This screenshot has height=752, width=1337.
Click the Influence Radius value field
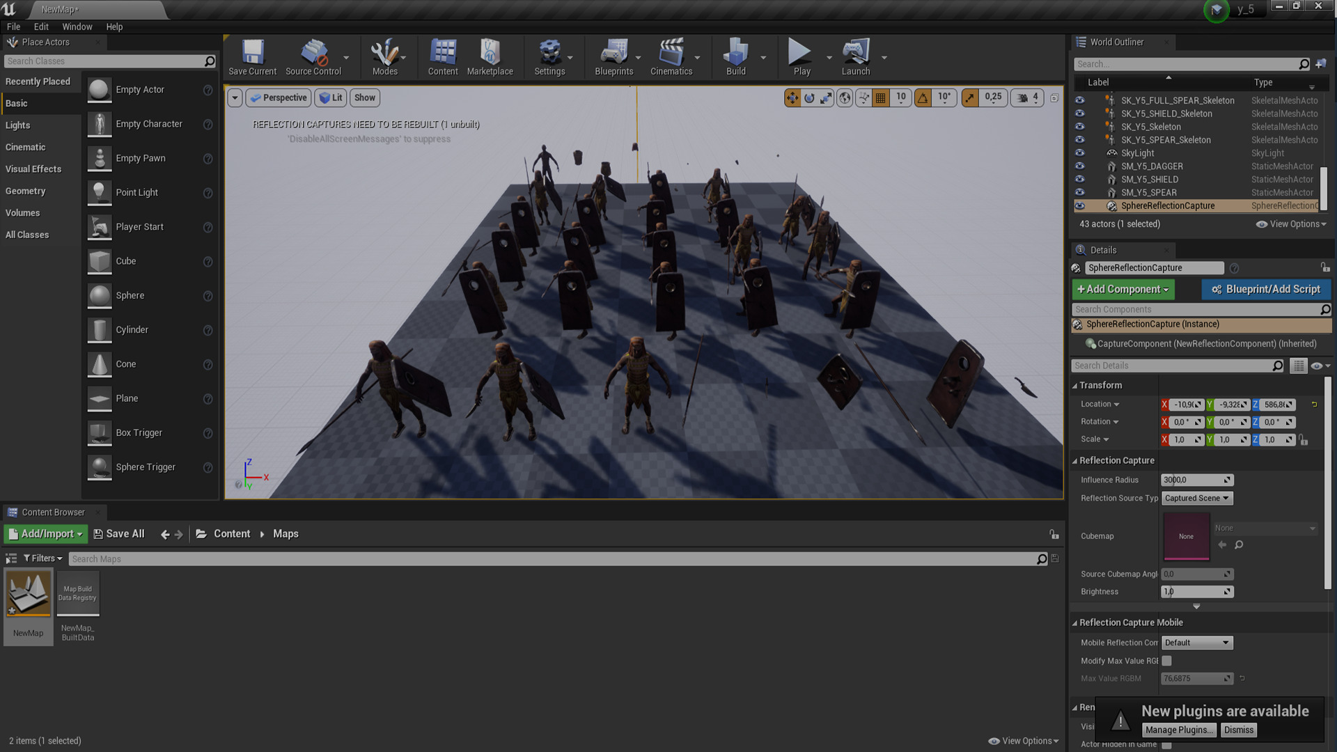coord(1196,480)
